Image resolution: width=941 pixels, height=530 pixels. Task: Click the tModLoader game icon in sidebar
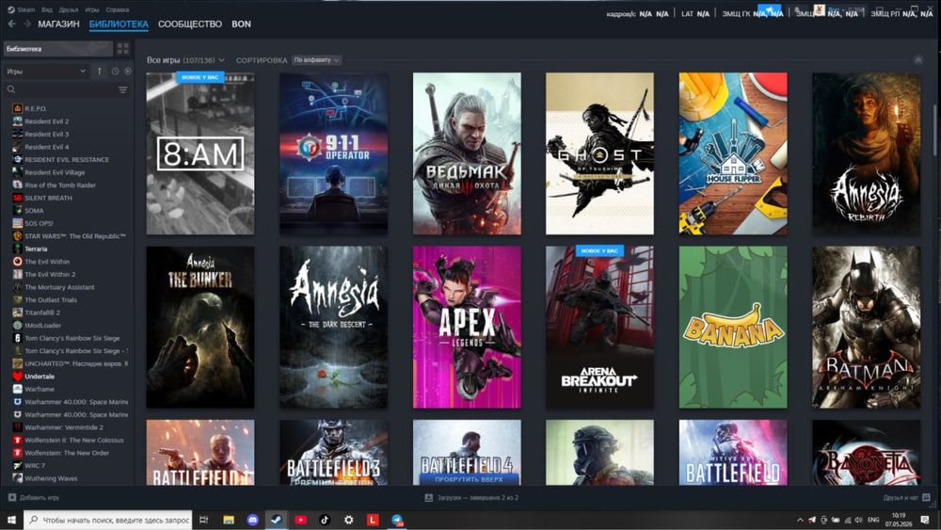coord(17,326)
